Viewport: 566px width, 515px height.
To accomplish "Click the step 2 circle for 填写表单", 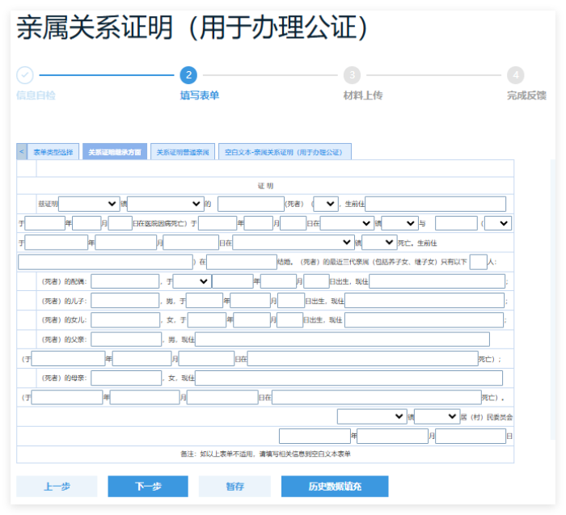I will (x=188, y=75).
